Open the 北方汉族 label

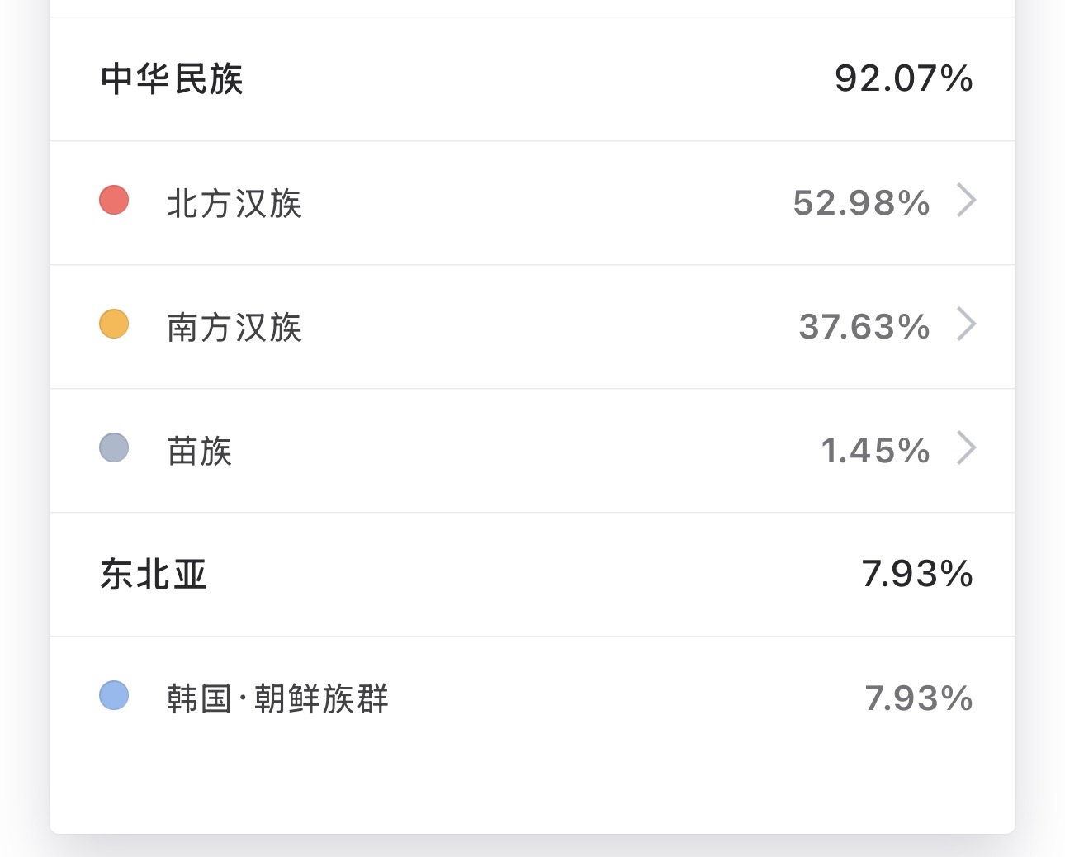(x=234, y=203)
